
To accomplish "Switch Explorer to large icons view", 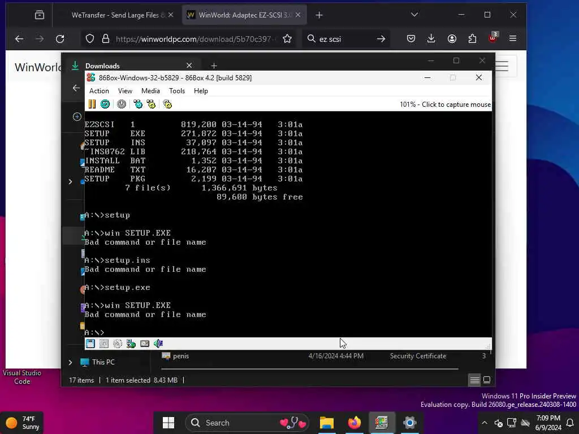I will click(x=487, y=380).
